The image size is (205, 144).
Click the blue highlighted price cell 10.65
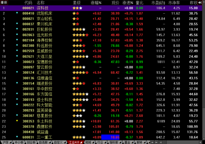coord(110,137)
